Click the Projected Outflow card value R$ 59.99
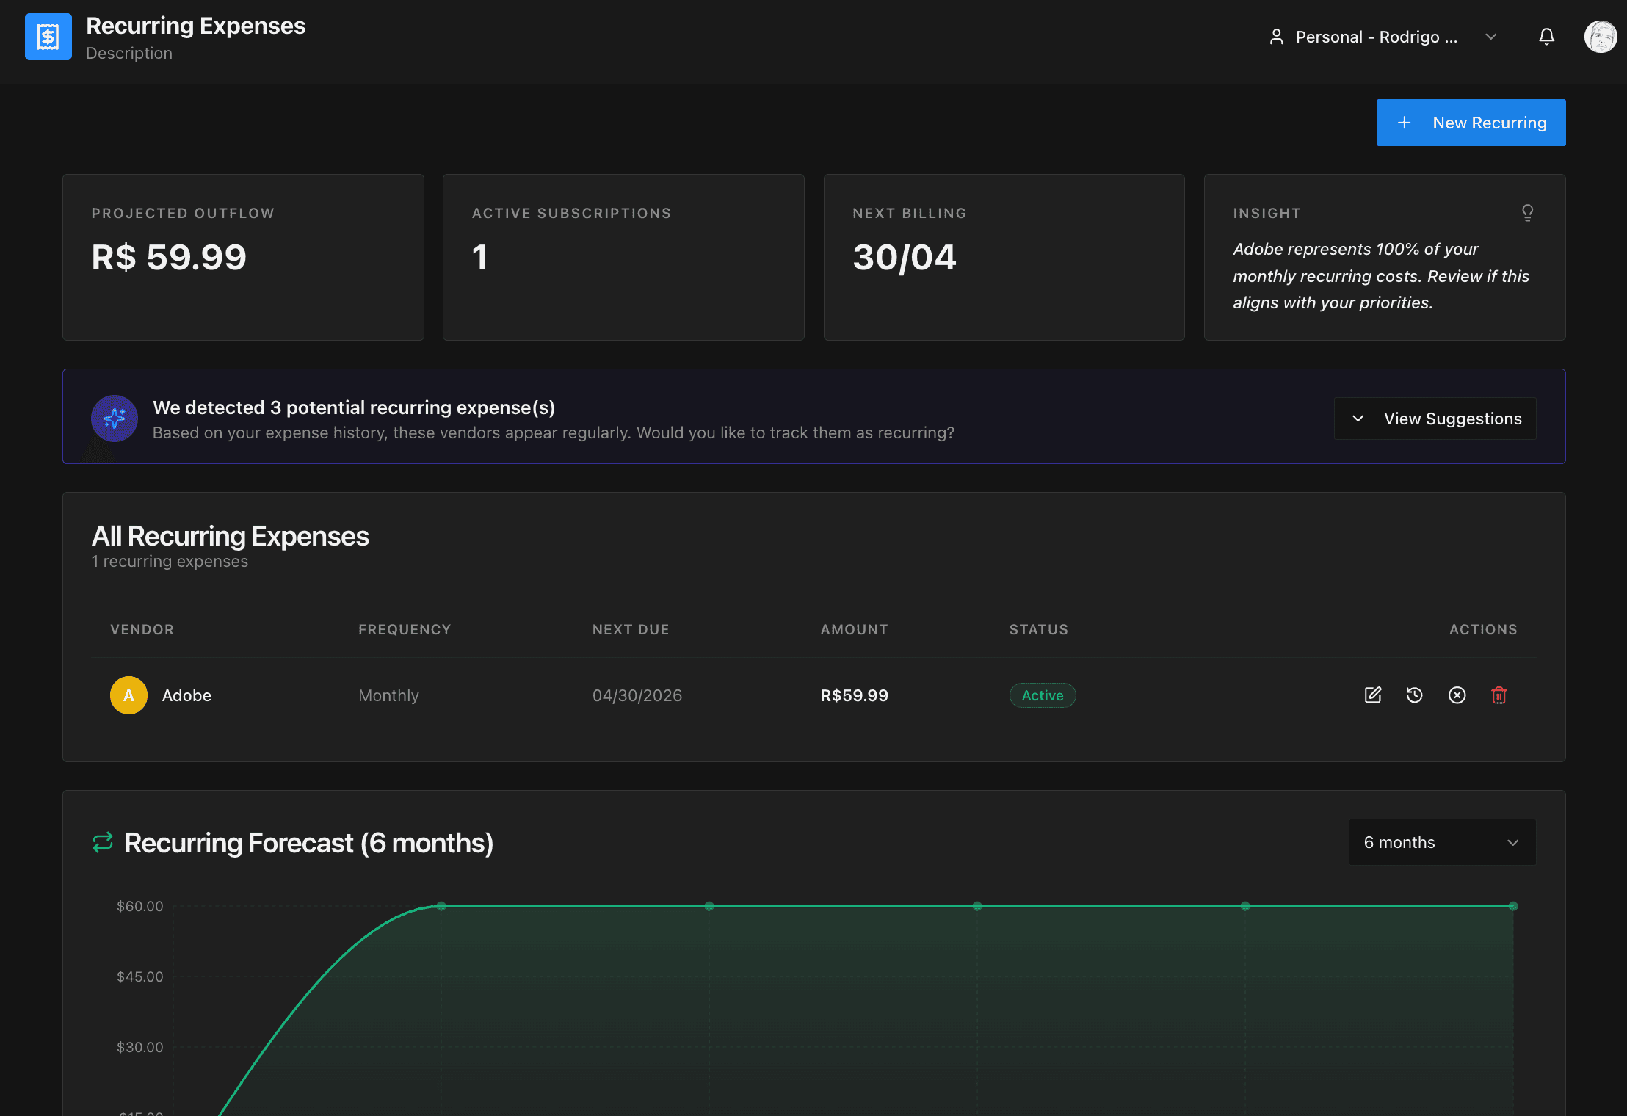Screen dimensions: 1627x1116 [169, 257]
